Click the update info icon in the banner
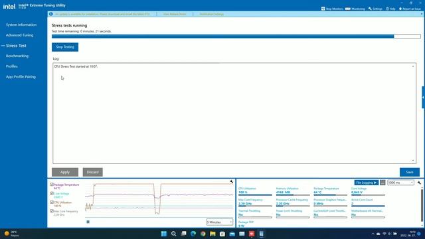Screen dimensions: 425x239 click(x=50, y=14)
